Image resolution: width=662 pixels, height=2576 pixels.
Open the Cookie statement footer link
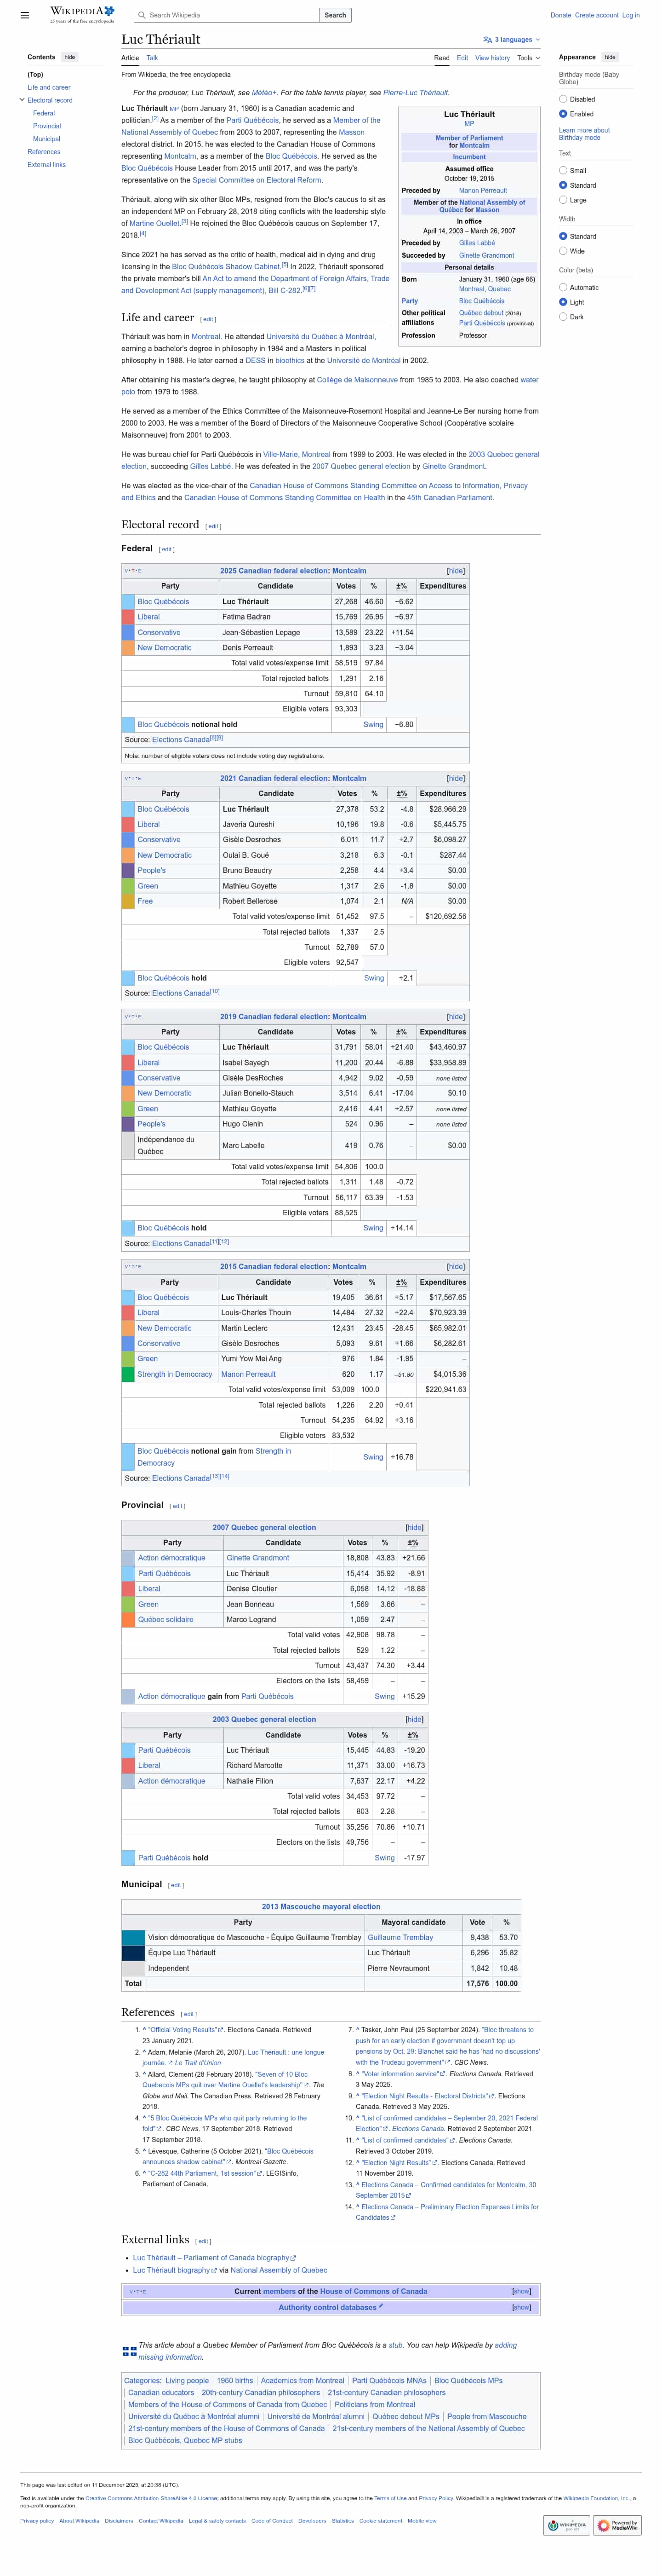(381, 2521)
